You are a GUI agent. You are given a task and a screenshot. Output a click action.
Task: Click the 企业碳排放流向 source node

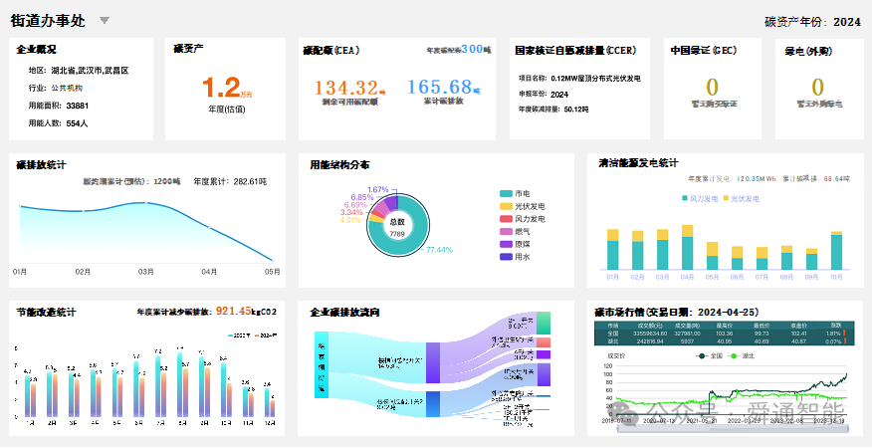click(x=322, y=364)
